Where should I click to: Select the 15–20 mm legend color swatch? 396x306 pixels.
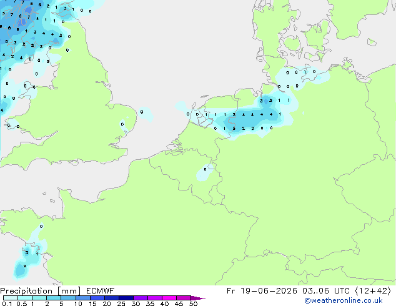coord(97,298)
